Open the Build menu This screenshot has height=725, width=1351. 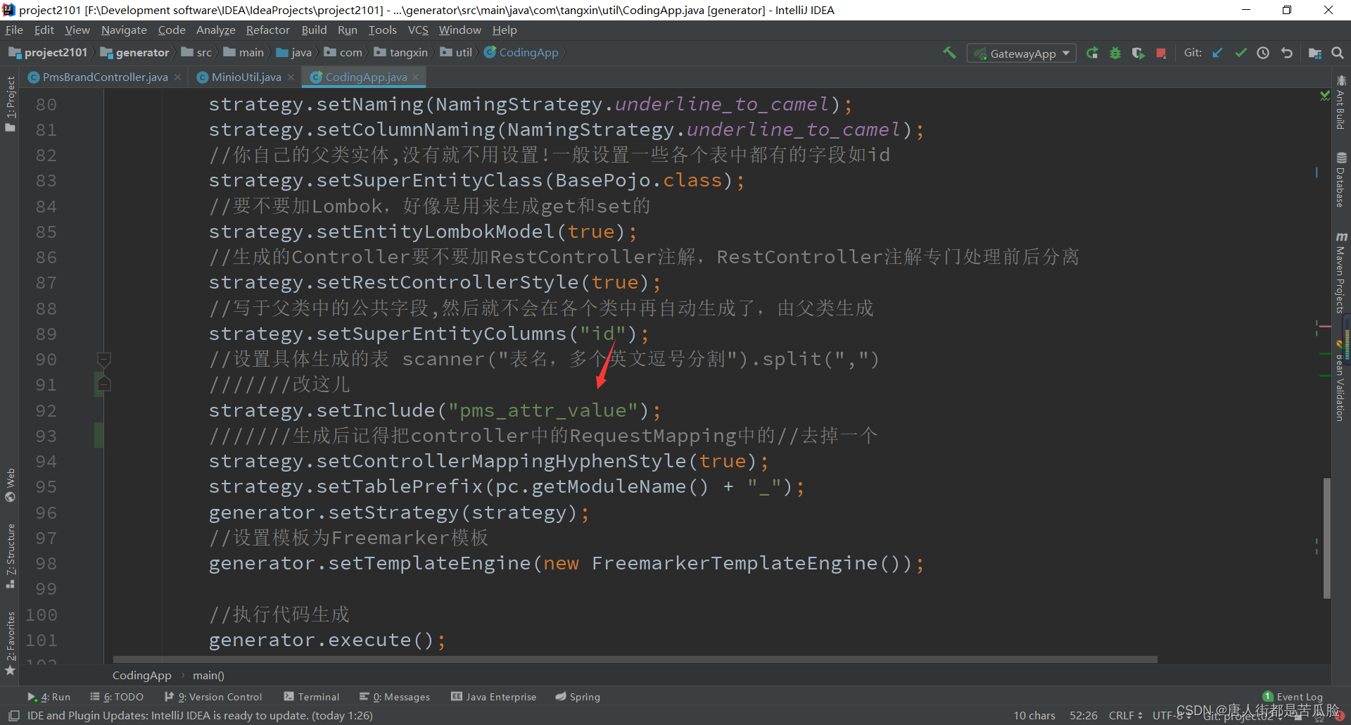(314, 30)
